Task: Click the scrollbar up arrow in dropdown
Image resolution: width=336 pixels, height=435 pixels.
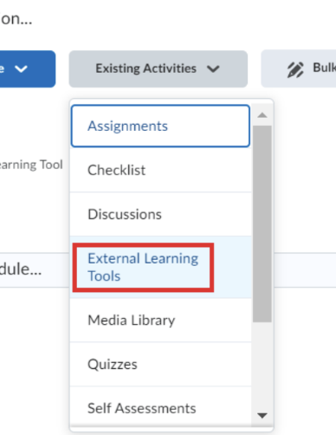Action: [x=262, y=115]
